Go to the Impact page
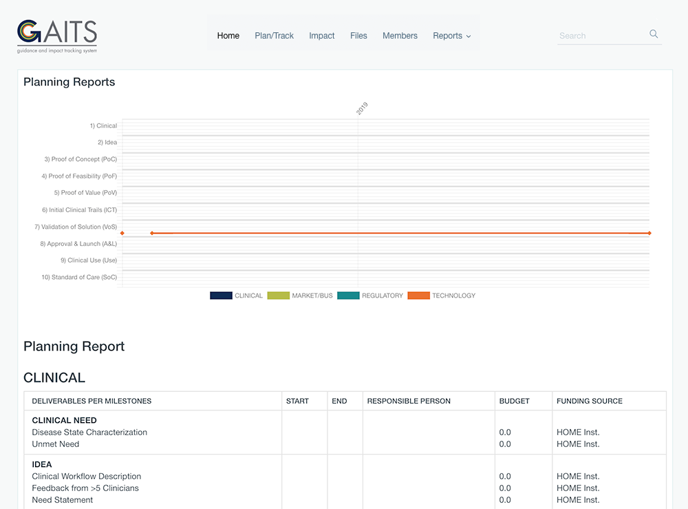Image resolution: width=688 pixels, height=509 pixels. coord(321,36)
